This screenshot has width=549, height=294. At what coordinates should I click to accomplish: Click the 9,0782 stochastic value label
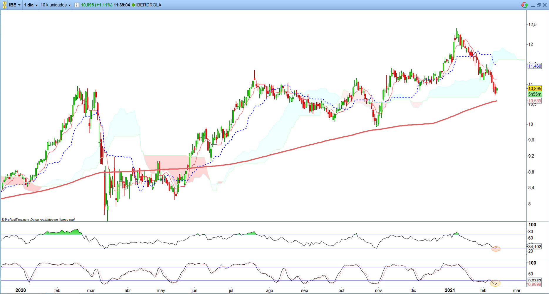(535, 280)
